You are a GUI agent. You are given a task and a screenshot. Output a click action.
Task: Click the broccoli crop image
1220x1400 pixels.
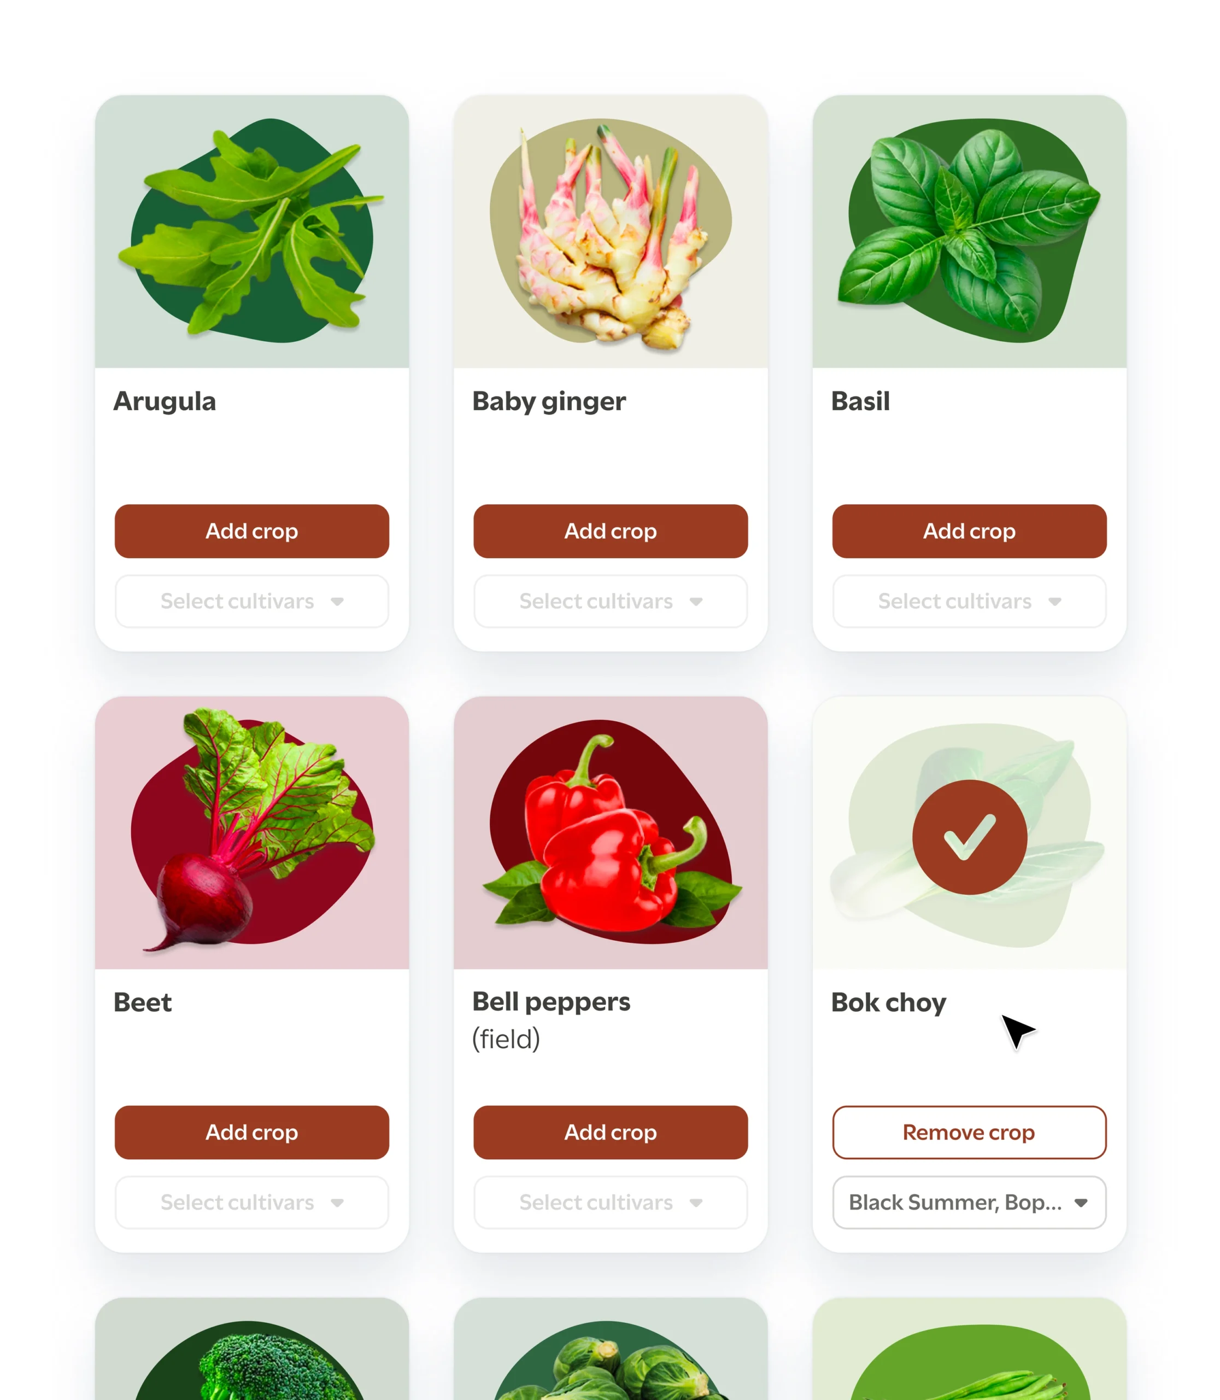point(252,1349)
